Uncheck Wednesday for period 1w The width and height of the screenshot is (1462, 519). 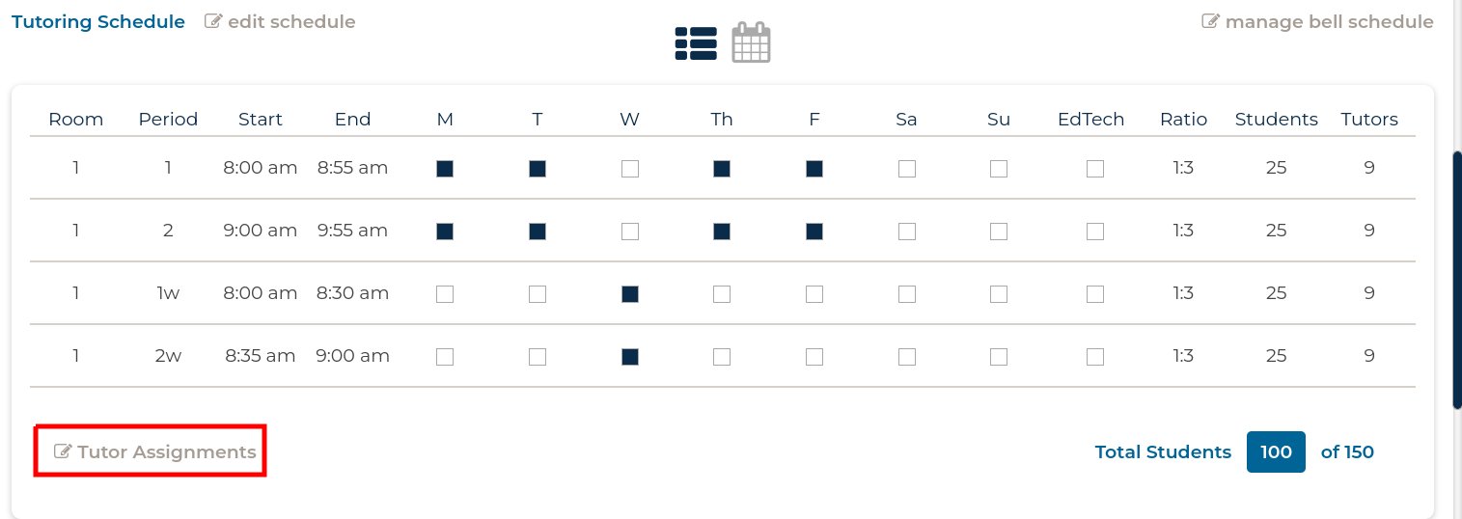click(x=630, y=294)
